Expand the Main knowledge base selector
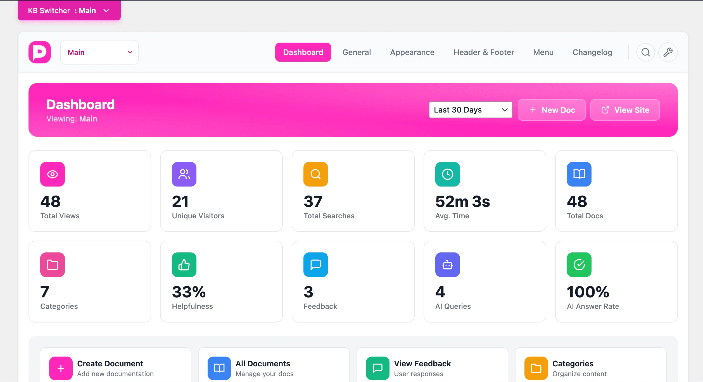The width and height of the screenshot is (703, 382). point(99,52)
